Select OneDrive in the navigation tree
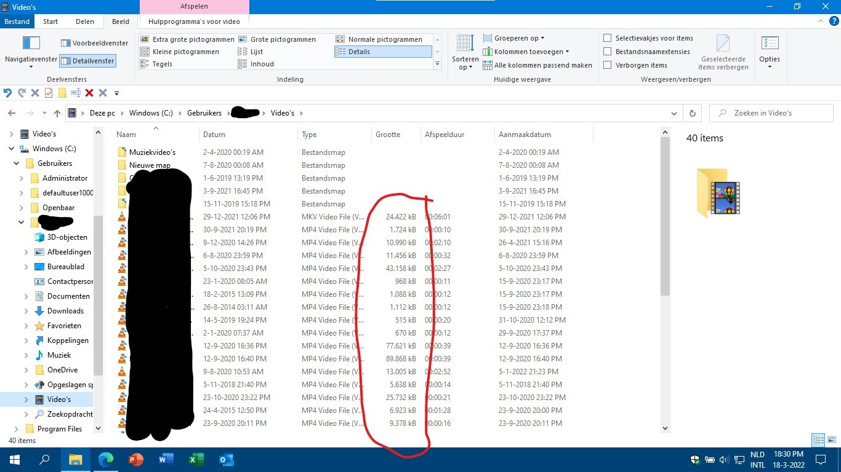Image resolution: width=841 pixels, height=472 pixels. pyautogui.click(x=62, y=370)
